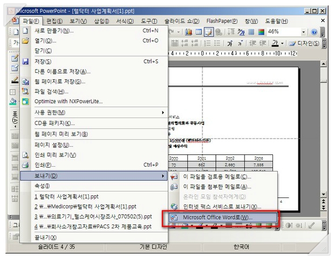Click status bar language 한국어
The height and width of the screenshot is (259, 334).
[x=241, y=247]
